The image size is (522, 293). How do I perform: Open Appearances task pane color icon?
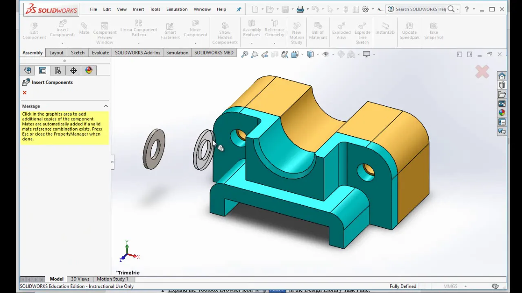click(x=502, y=113)
